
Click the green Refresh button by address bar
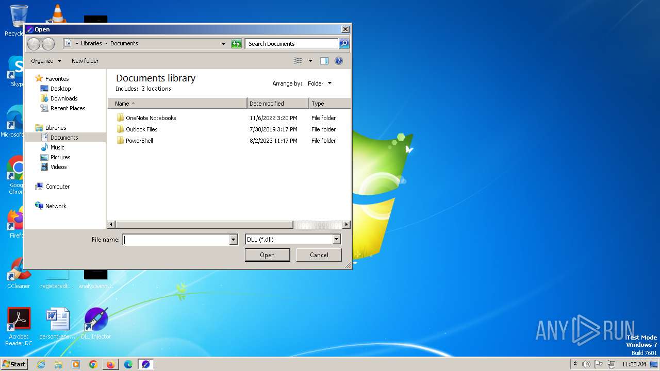tap(236, 44)
